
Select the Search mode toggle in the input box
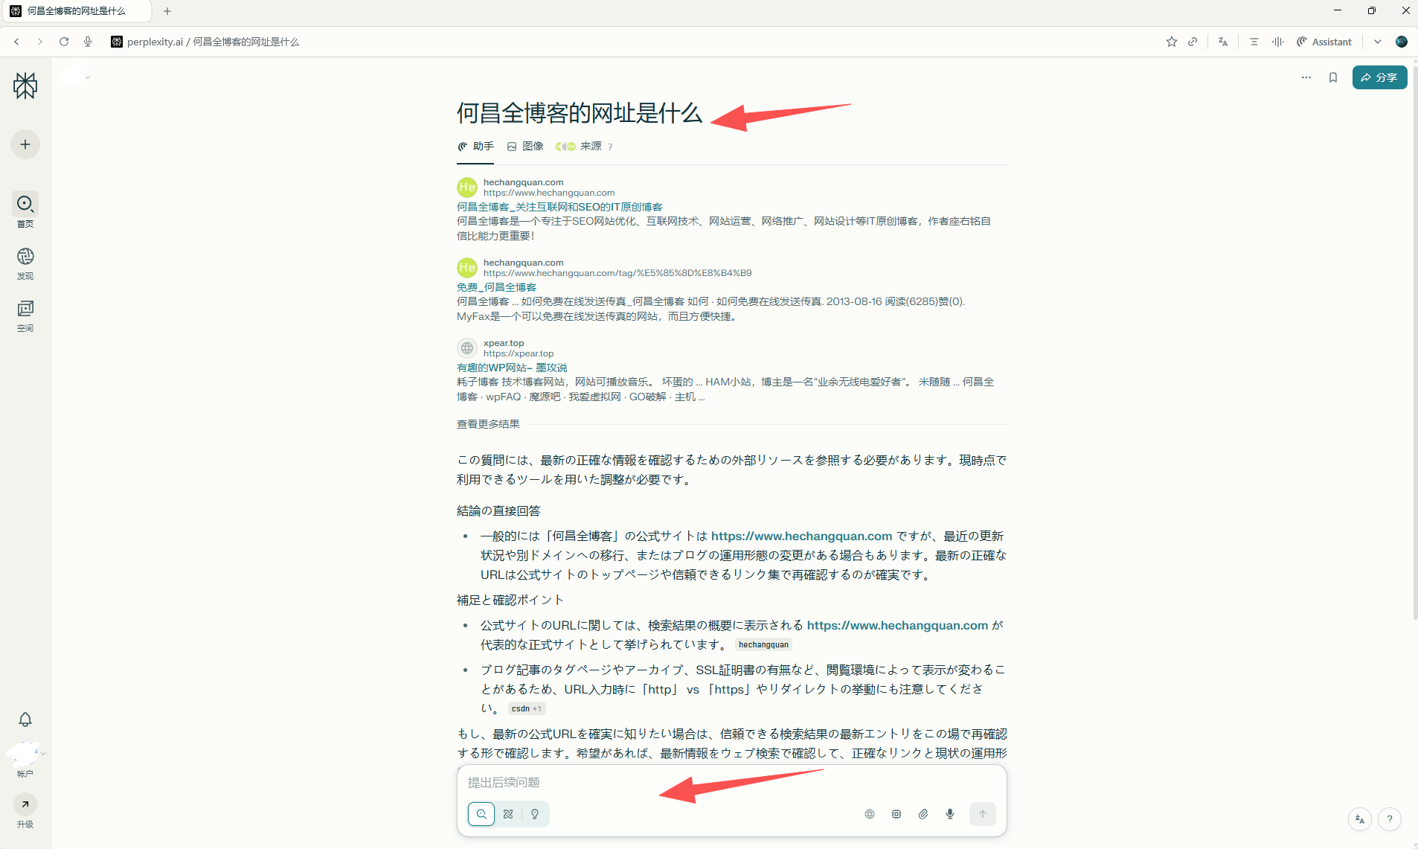click(481, 814)
